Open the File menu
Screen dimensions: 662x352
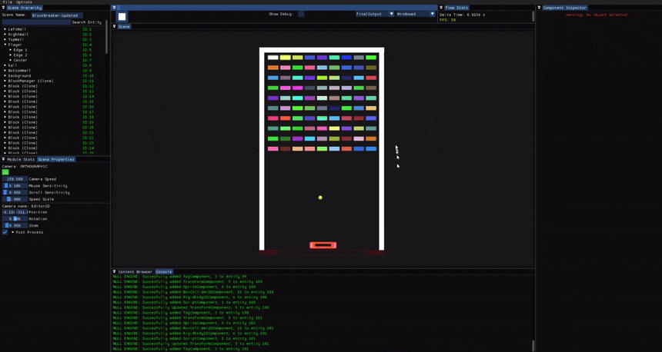click(8, 2)
